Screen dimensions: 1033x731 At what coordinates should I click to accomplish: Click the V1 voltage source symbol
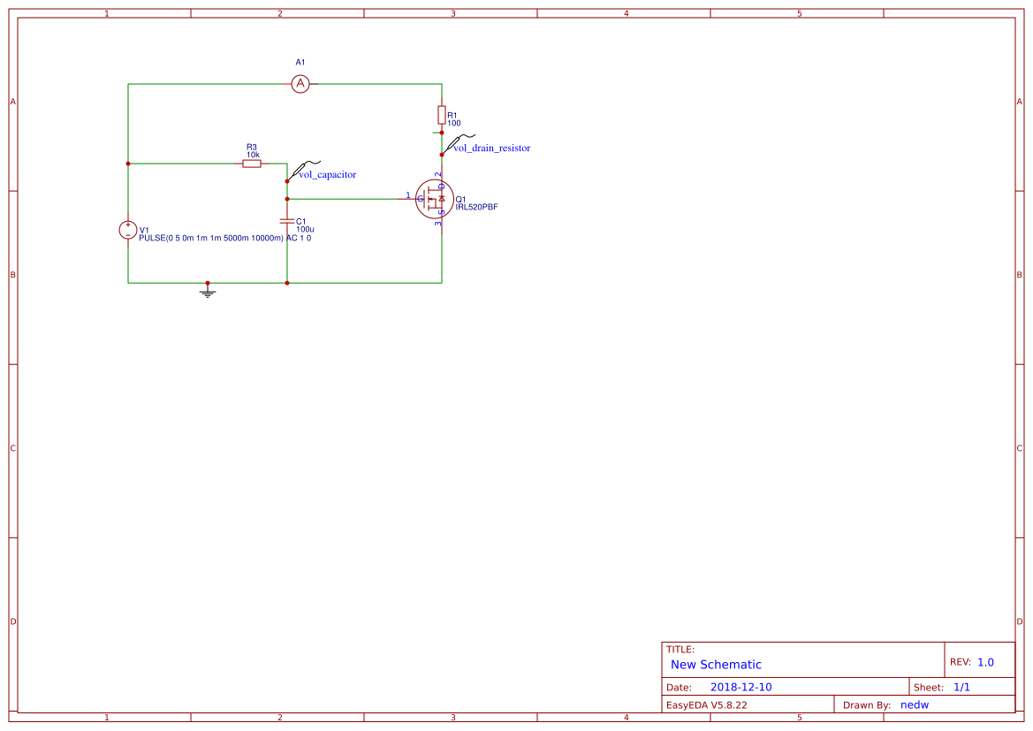pyautogui.click(x=128, y=230)
